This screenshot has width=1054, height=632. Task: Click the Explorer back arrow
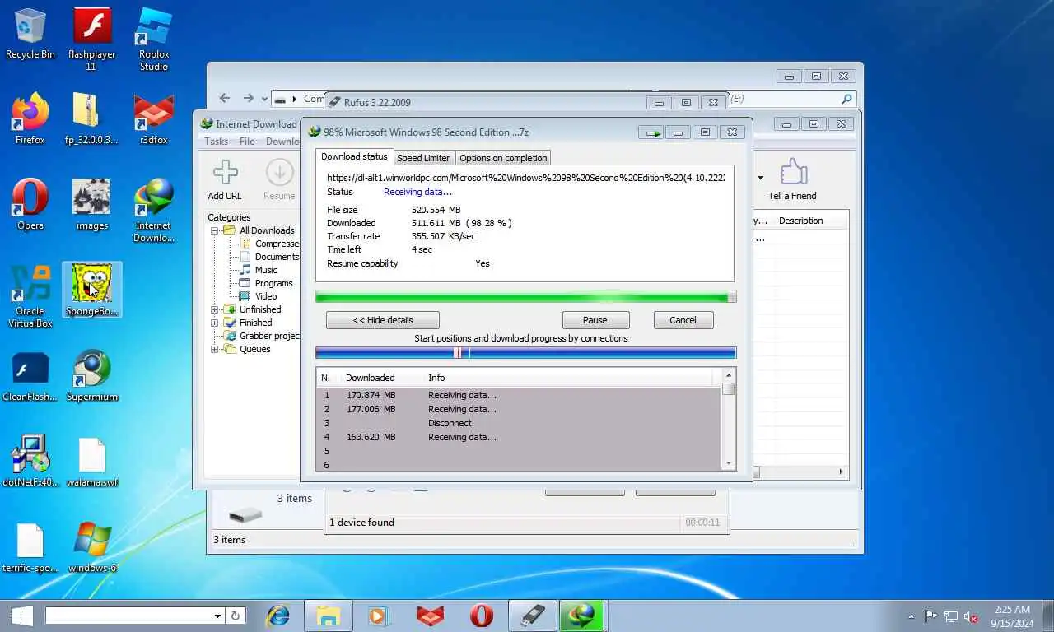tap(225, 98)
